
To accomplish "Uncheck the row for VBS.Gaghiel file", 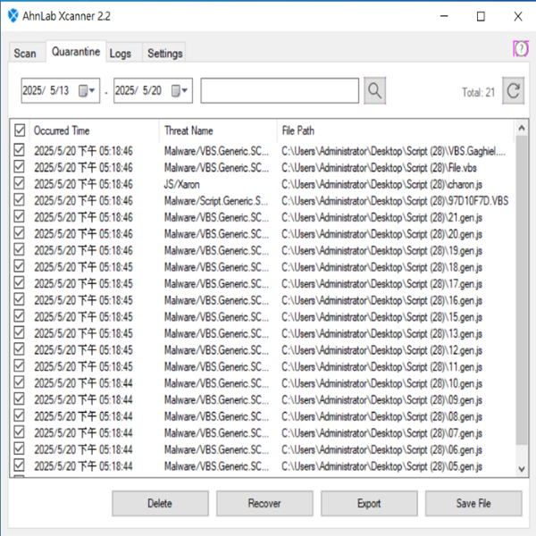I will point(19,150).
